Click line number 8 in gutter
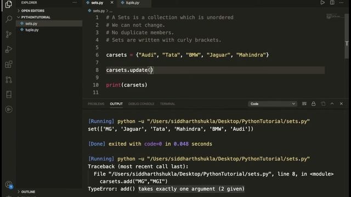This screenshot has height=197, width=351. 97,70
